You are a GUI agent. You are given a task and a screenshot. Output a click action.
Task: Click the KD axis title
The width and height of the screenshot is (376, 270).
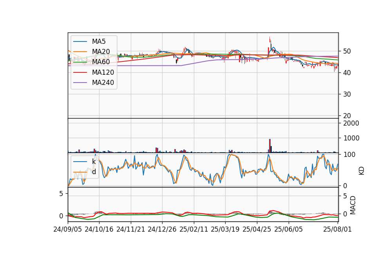362,171
